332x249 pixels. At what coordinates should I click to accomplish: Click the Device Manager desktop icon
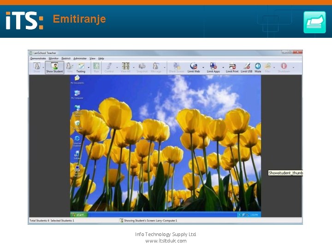(77, 171)
